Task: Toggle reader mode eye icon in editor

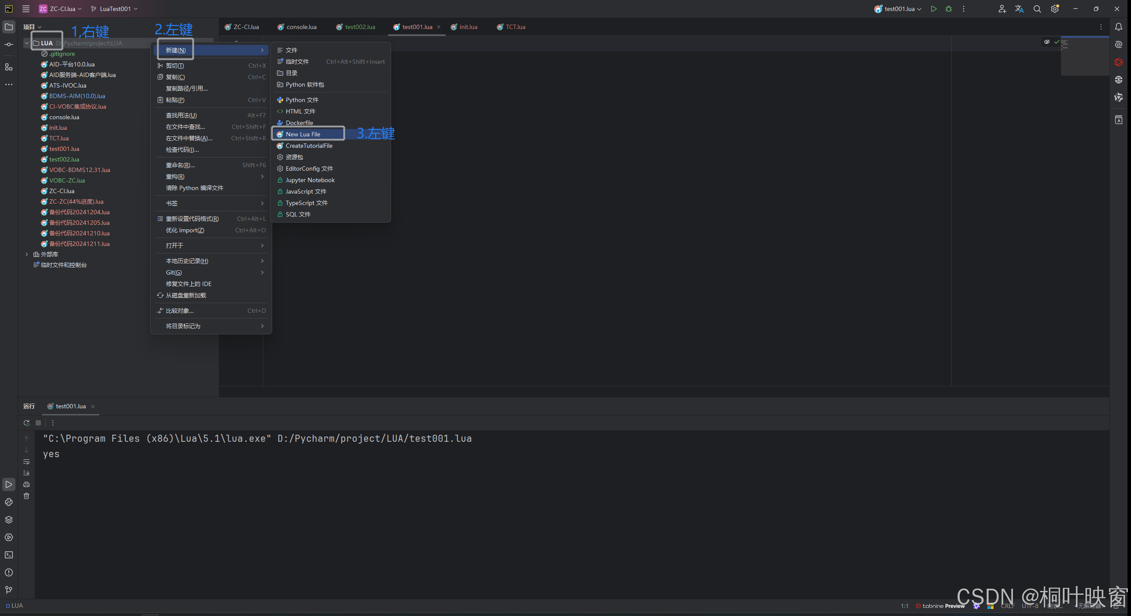Action: (x=1046, y=42)
